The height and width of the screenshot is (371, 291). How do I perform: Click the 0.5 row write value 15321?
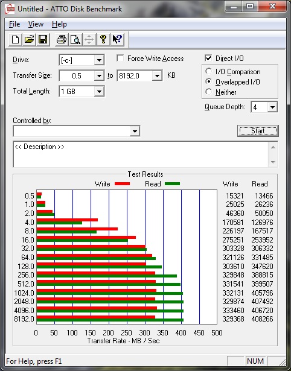(235, 196)
